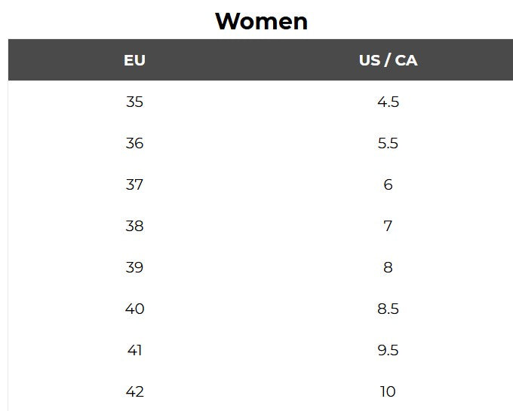The width and height of the screenshot is (513, 411).
Task: Click US / CA size 8 cell
Action: 388,267
